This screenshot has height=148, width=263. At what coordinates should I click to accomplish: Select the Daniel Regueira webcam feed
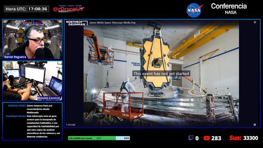(32, 39)
